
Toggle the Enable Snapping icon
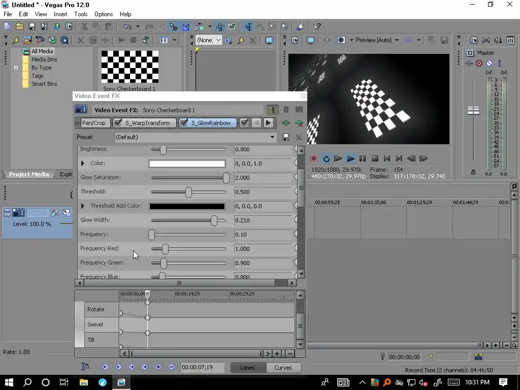coord(173,26)
